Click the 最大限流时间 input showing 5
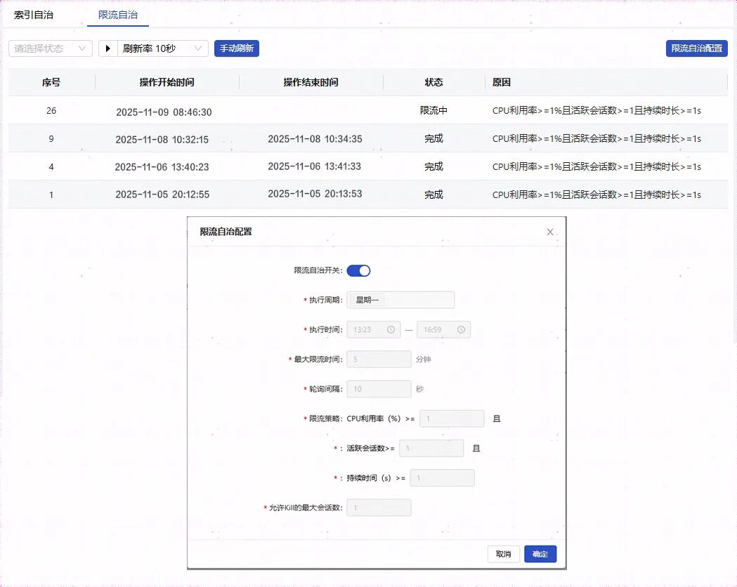The image size is (737, 587). tap(379, 359)
